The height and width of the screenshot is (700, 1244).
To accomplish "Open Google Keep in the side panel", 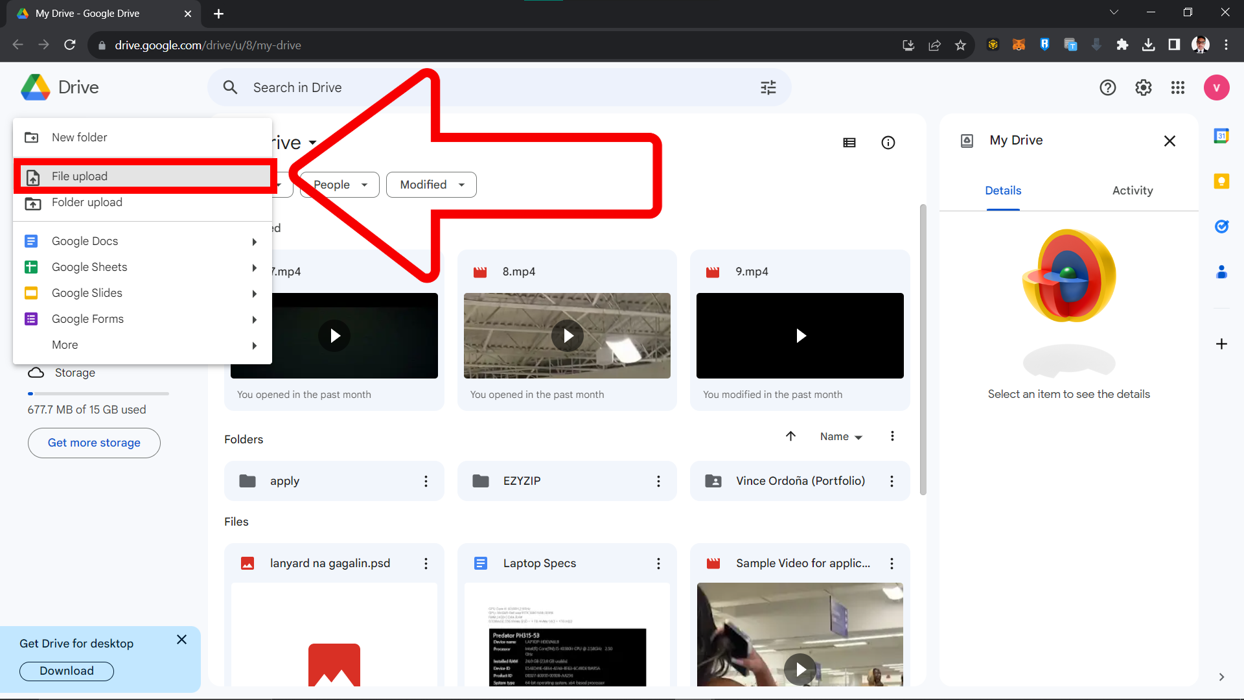I will (x=1222, y=181).
